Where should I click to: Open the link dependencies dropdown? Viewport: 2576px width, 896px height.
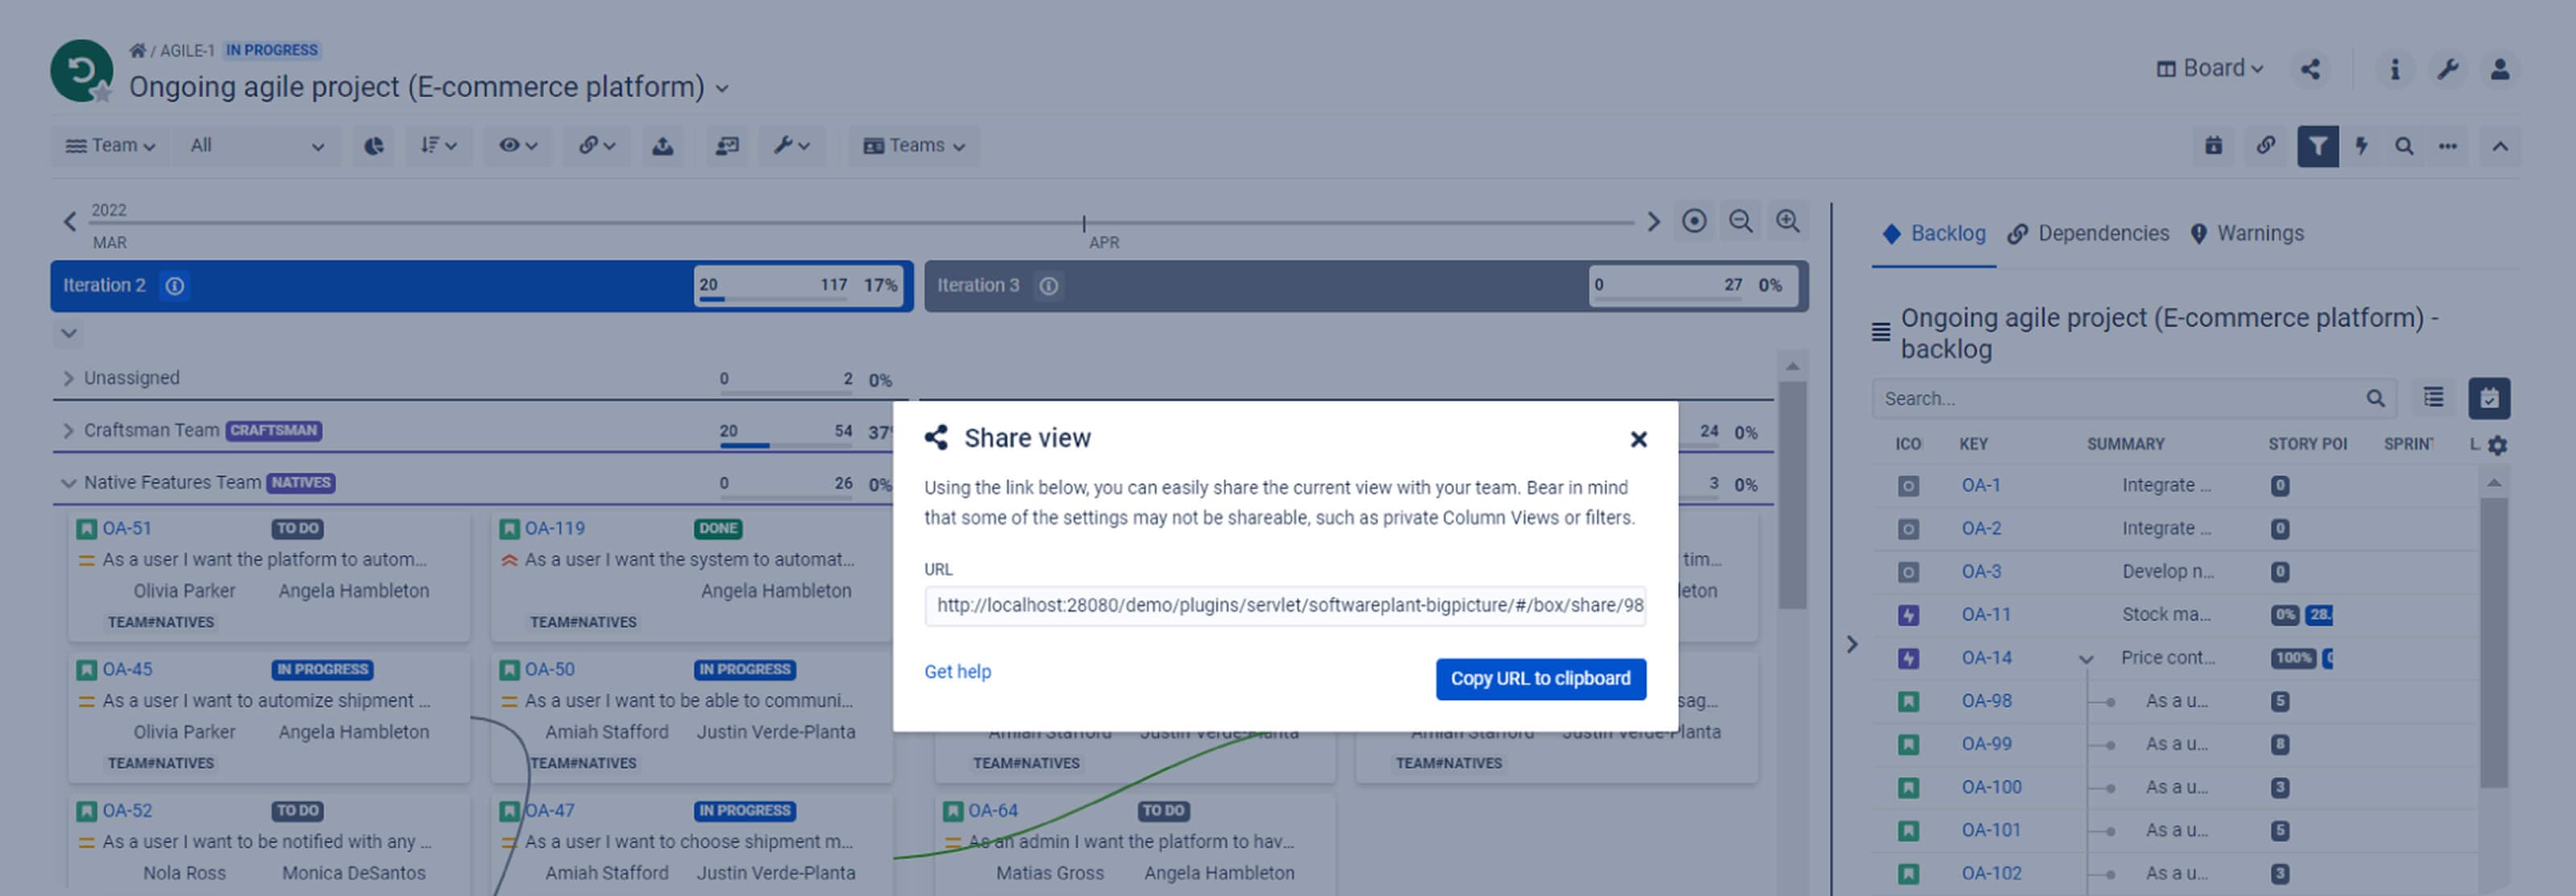pyautogui.click(x=596, y=146)
